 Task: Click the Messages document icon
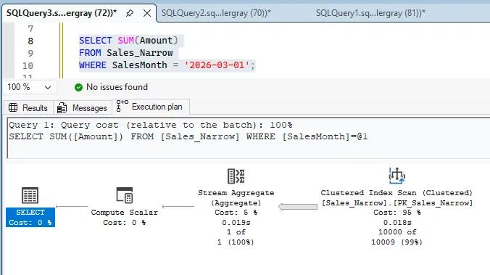62,107
